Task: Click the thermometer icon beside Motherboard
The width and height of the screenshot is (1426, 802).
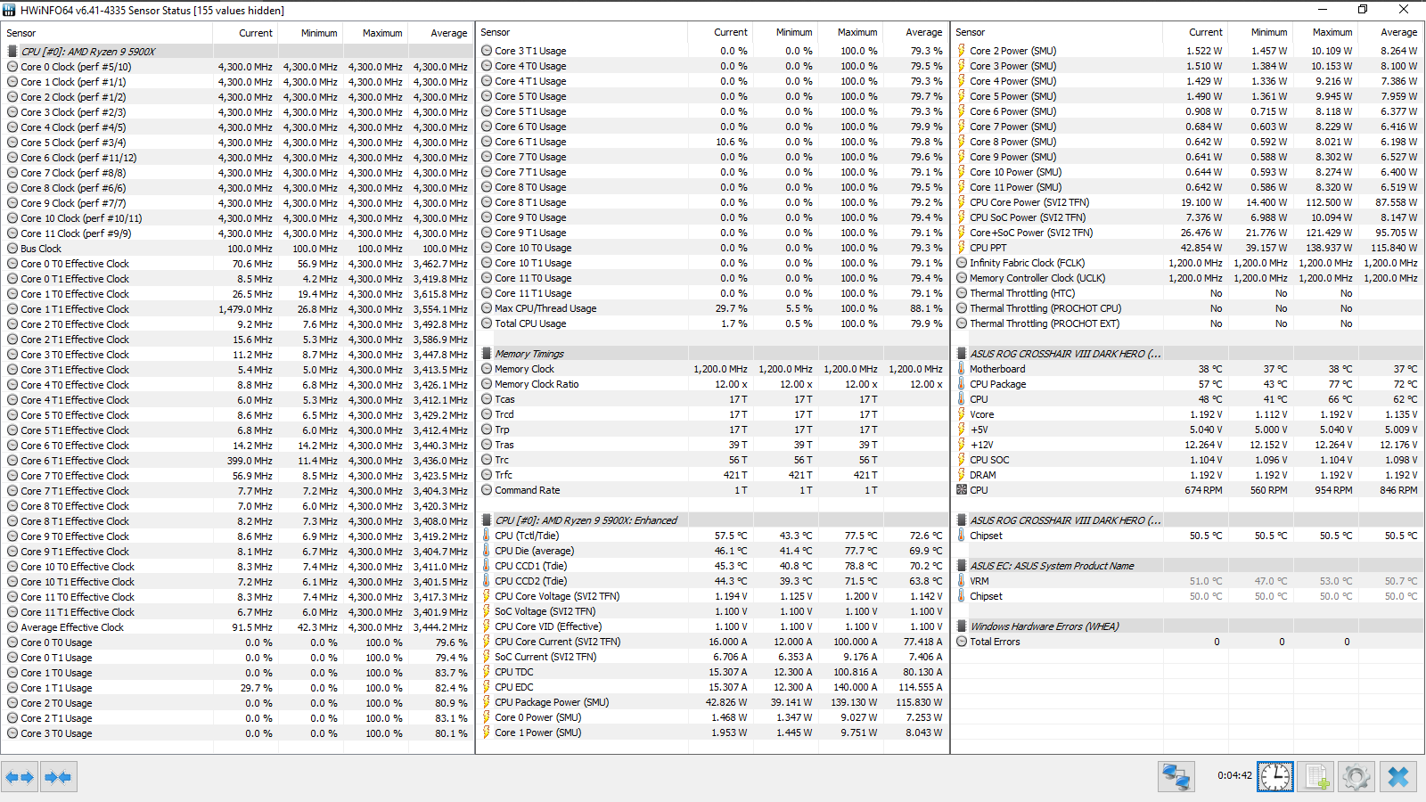Action: (x=962, y=369)
